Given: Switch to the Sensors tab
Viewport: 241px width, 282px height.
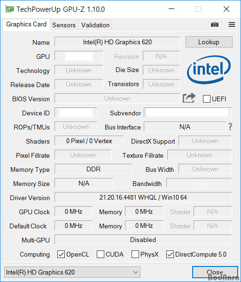Looking at the screenshot, I should (64, 25).
